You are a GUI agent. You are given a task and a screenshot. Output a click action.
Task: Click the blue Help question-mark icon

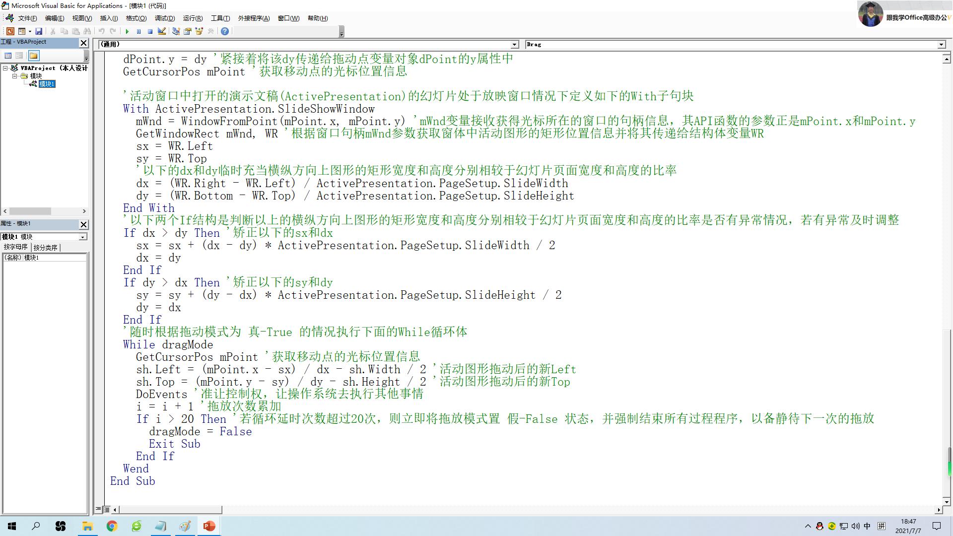pyautogui.click(x=225, y=31)
